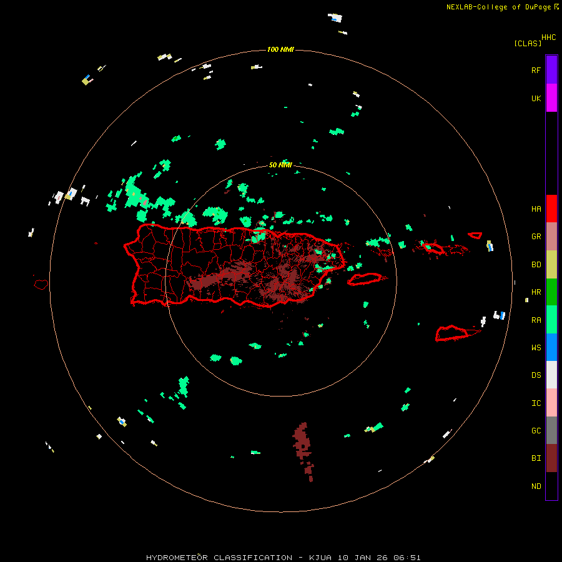Click the RF legend label
Viewport: 562px width, 562px height.
[536, 70]
